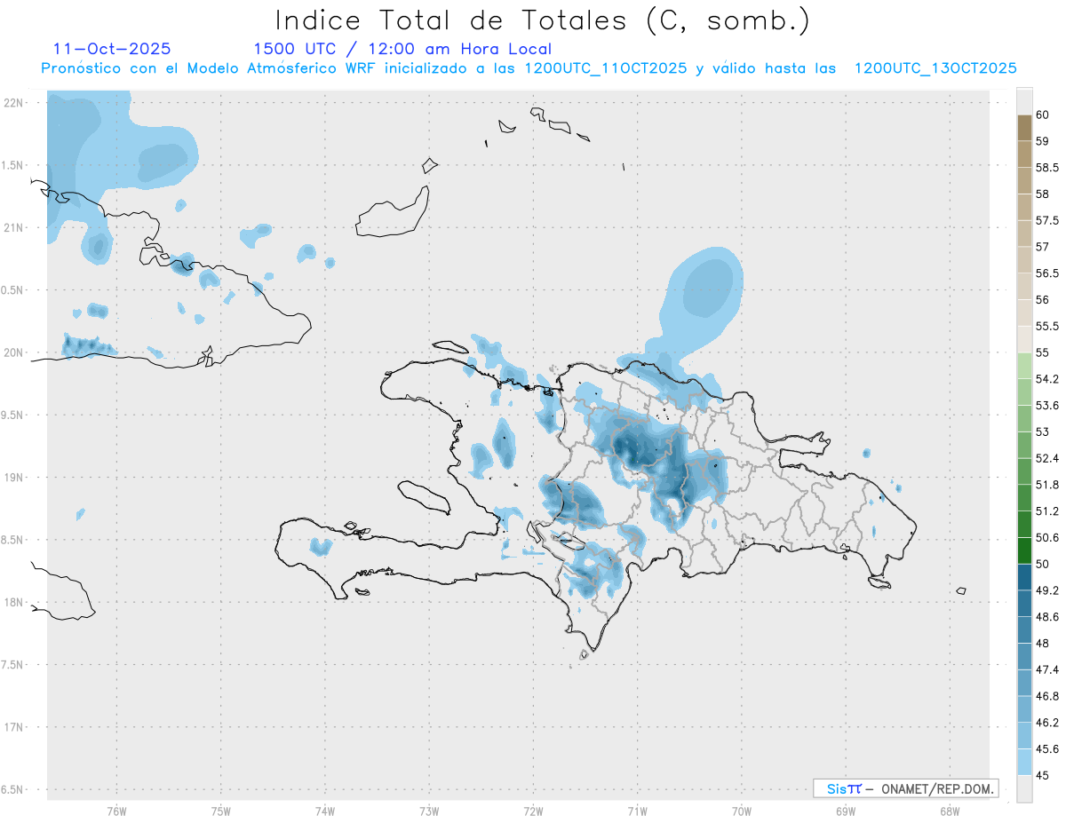The height and width of the screenshot is (823, 1066).
Task: Select the green swatch between 52.4 and 53
Action: [x=1024, y=446]
